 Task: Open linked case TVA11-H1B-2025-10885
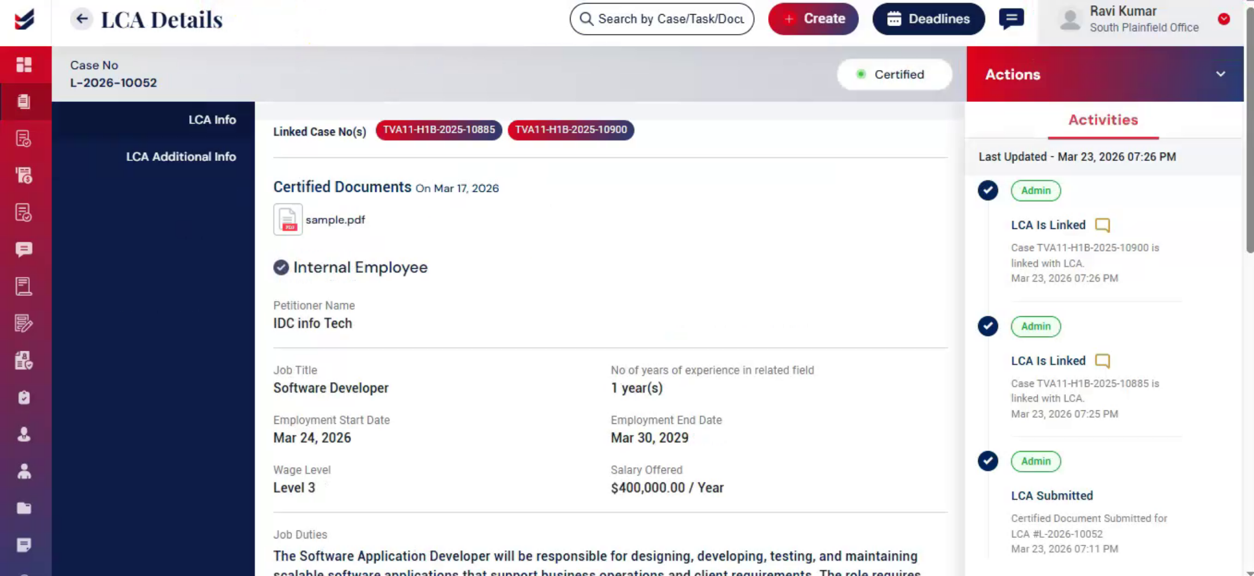(439, 130)
